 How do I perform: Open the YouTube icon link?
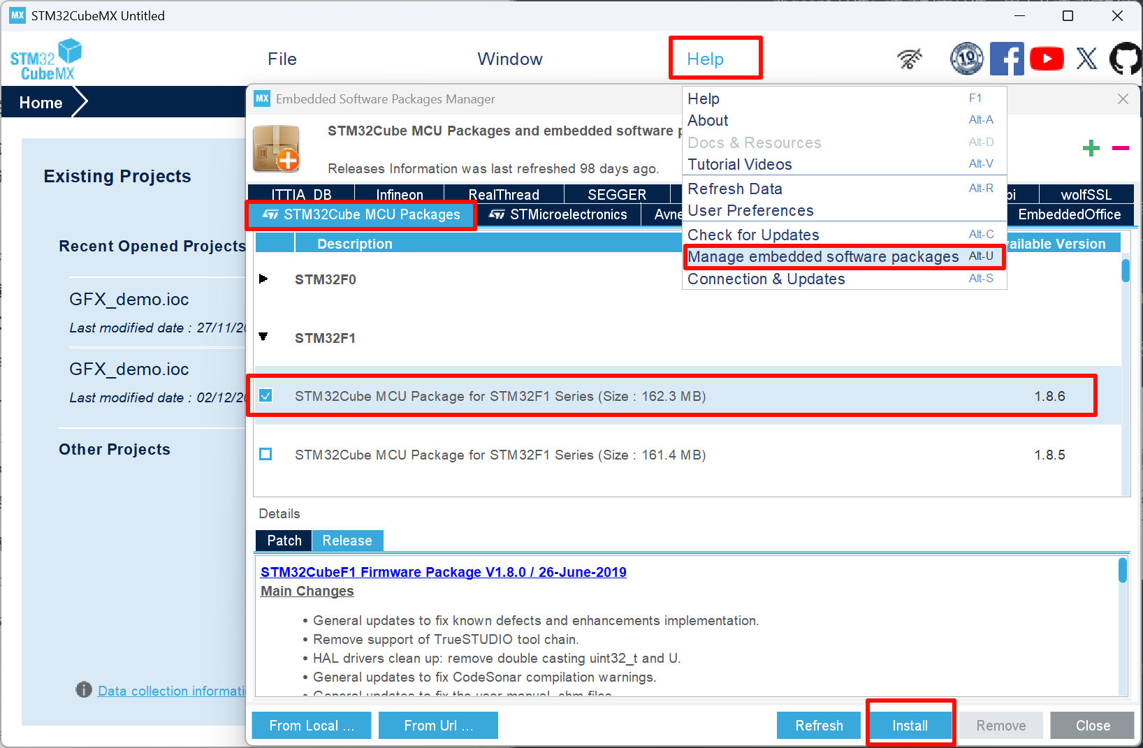(x=1046, y=59)
